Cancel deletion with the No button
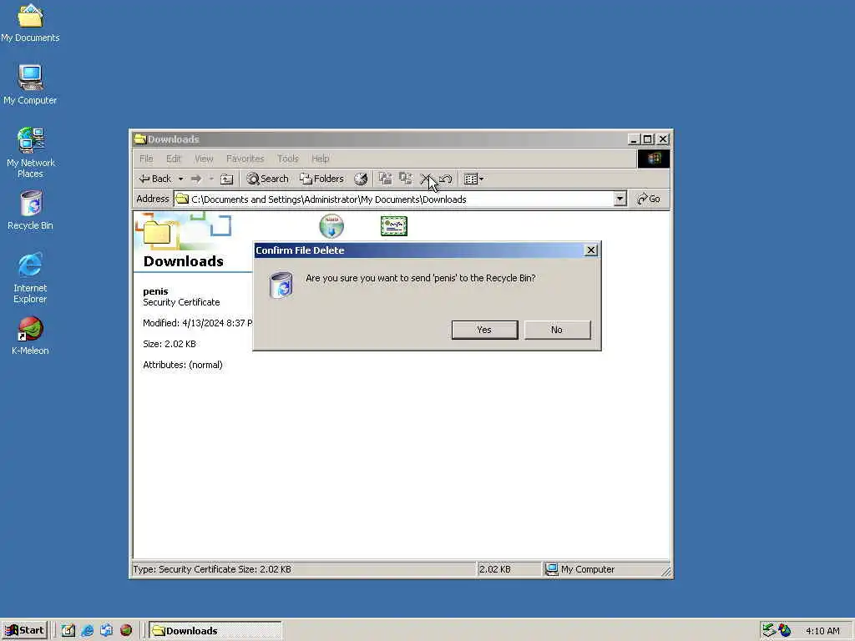Screen dimensions: 855x641 (557, 330)
